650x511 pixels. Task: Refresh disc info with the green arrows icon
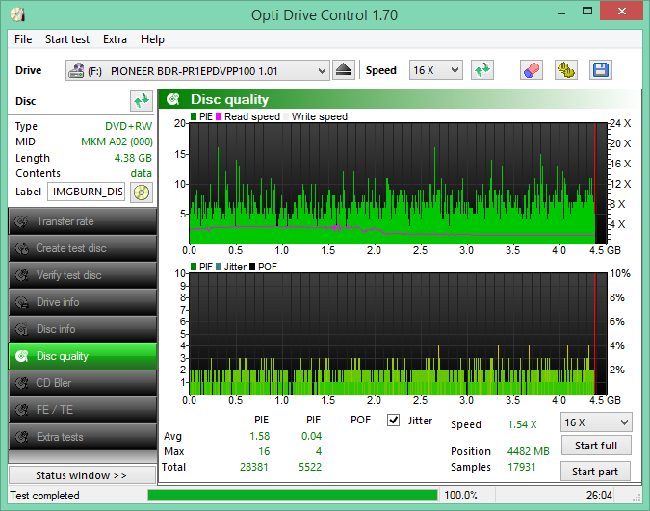pyautogui.click(x=142, y=101)
